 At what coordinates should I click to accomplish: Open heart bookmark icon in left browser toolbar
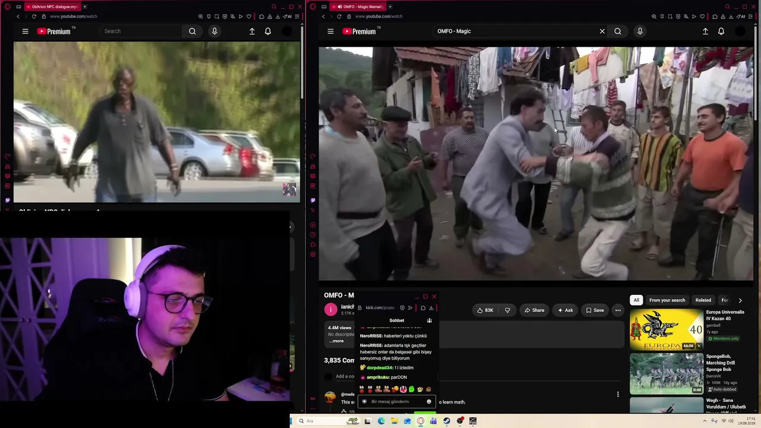click(249, 16)
